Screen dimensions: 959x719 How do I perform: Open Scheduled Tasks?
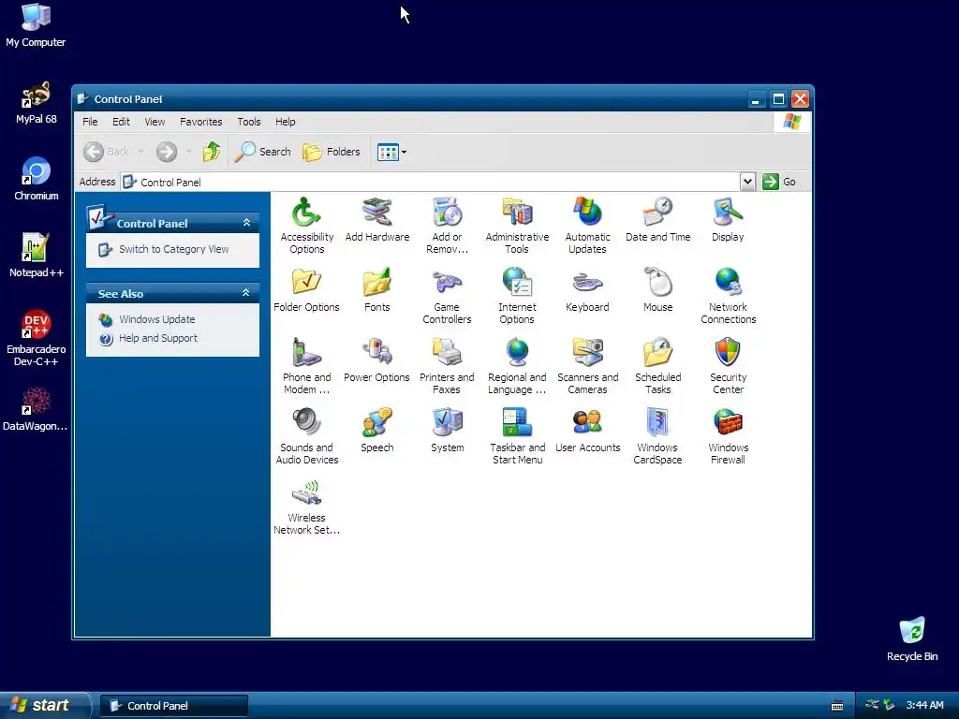click(657, 366)
